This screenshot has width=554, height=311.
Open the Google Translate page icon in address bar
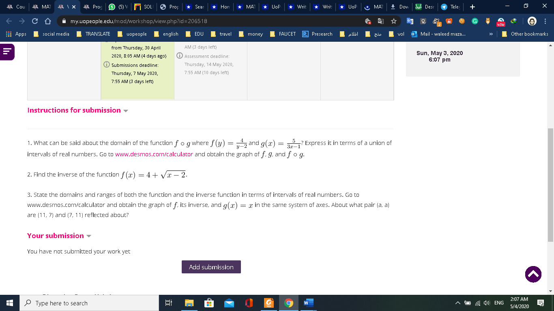[381, 20]
